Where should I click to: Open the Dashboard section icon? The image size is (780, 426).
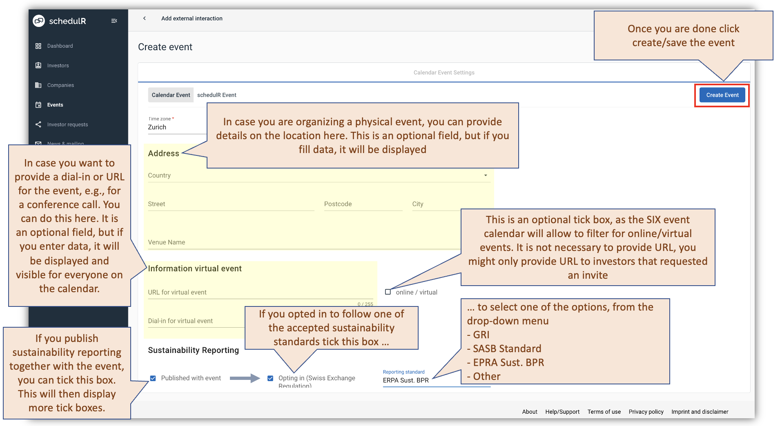tap(39, 46)
